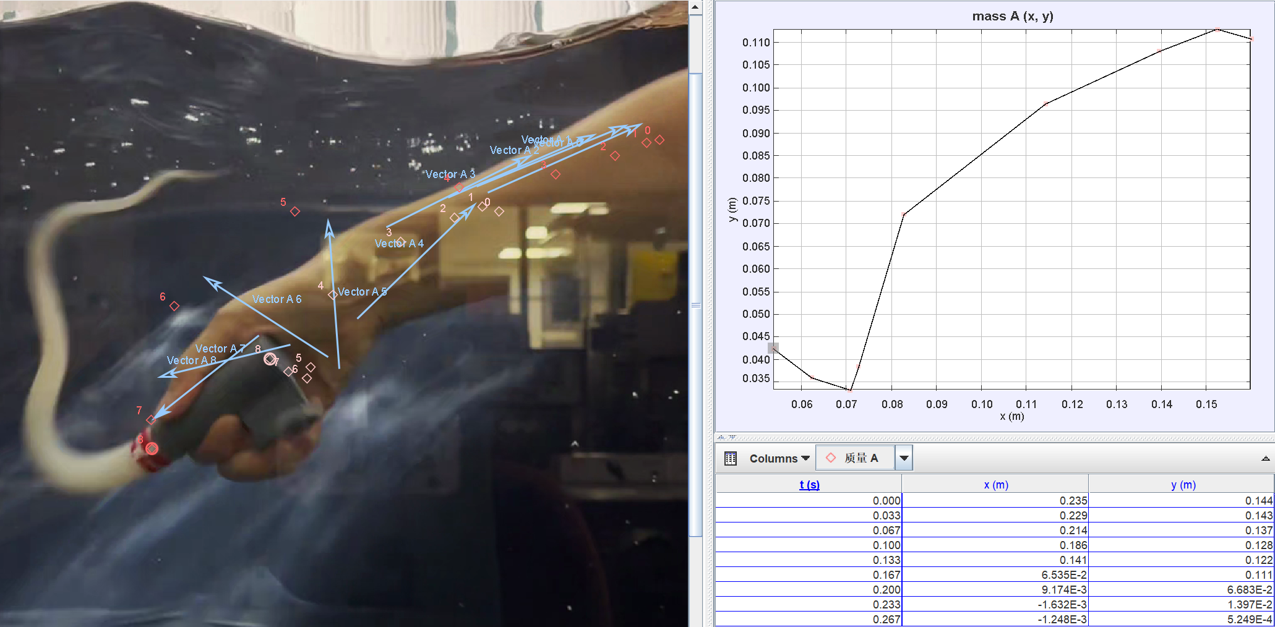
Task: Click the maximize arrow at table panel right
Action: tap(1265, 458)
